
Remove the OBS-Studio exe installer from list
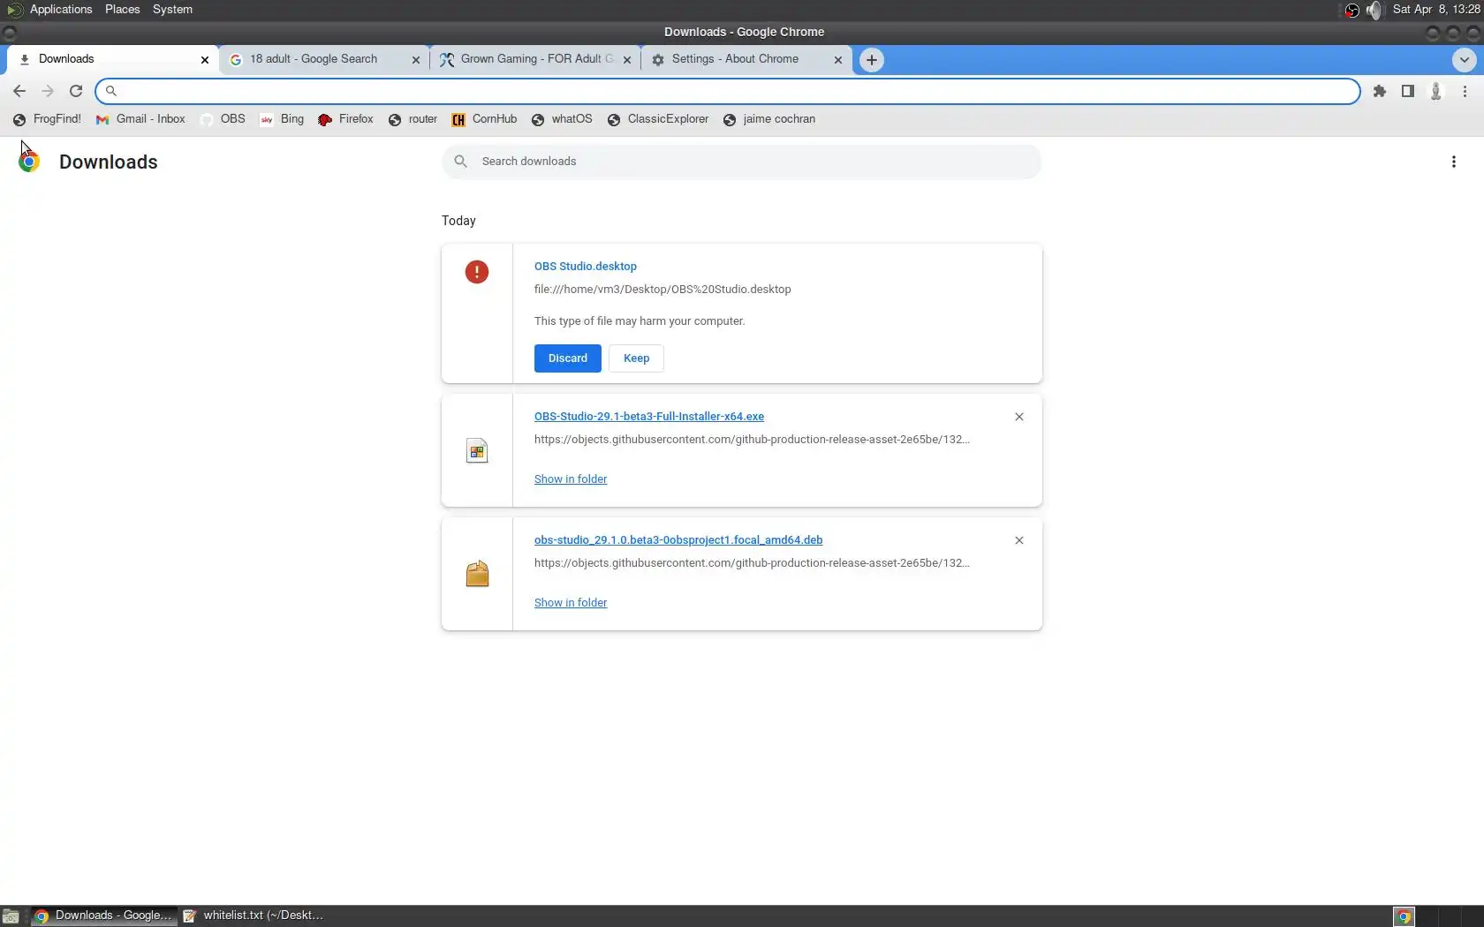1019,417
